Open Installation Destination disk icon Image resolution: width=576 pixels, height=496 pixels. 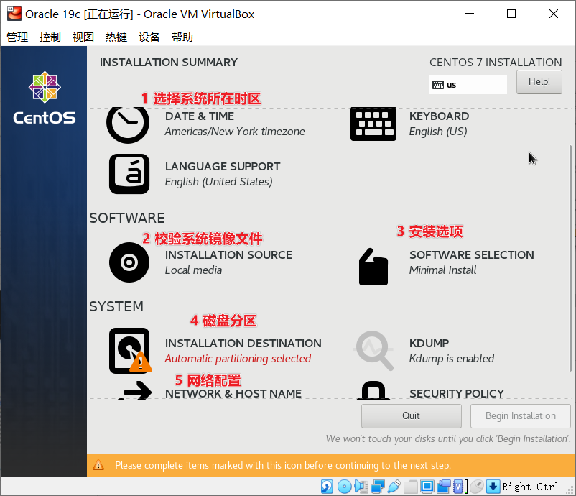tap(130, 350)
